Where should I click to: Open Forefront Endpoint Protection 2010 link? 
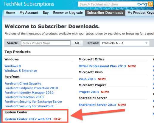(31, 88)
